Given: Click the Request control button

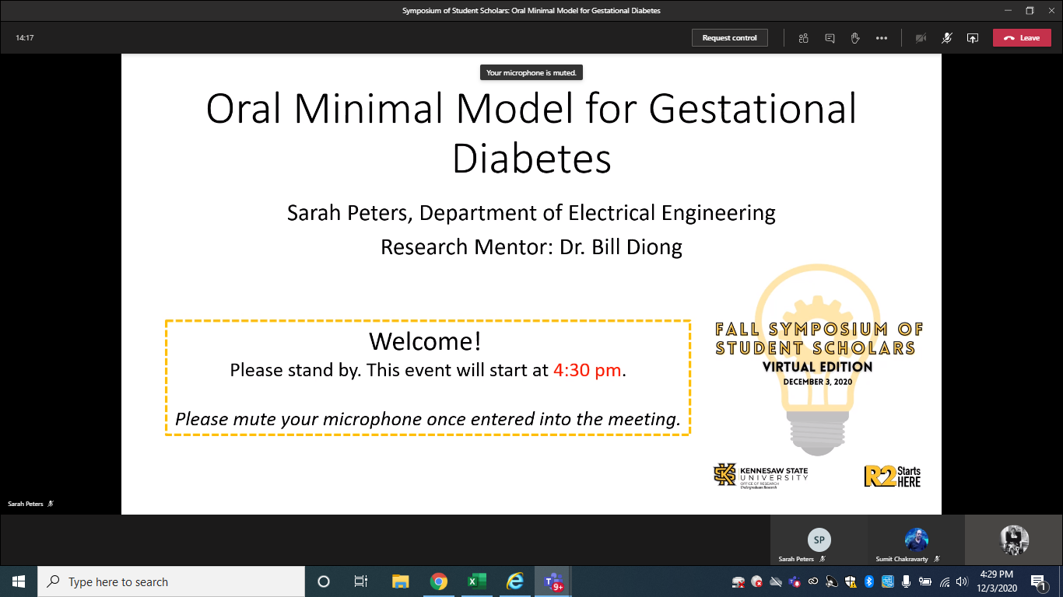Looking at the screenshot, I should 729,38.
